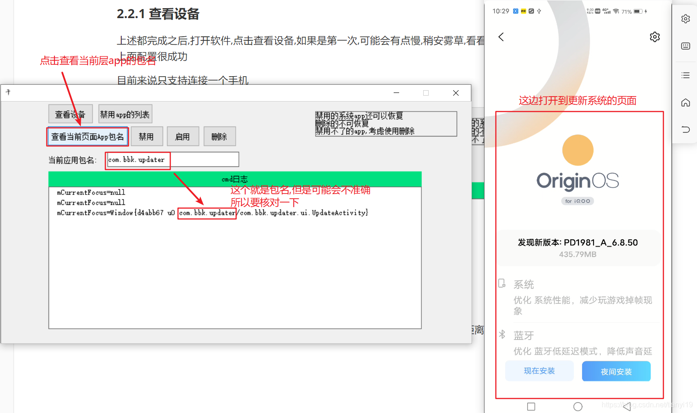The height and width of the screenshot is (413, 697).
Task: Tap the new version PD1981_A_6.8.50 card
Action: [x=578, y=248]
